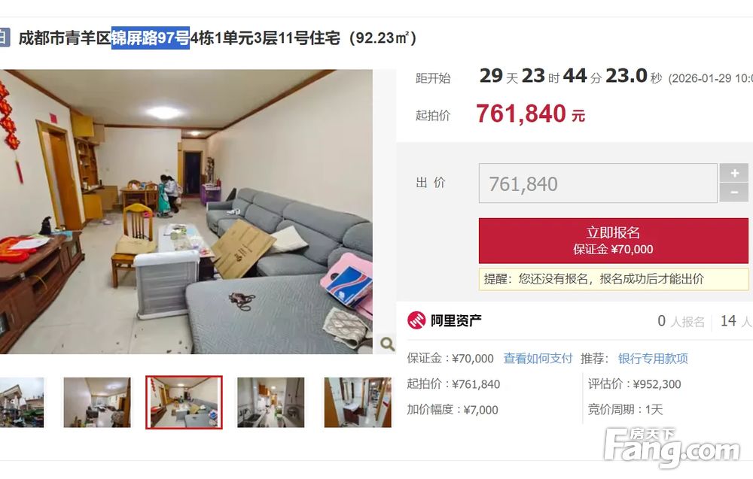Click the 阿里资产 text label

point(456,320)
